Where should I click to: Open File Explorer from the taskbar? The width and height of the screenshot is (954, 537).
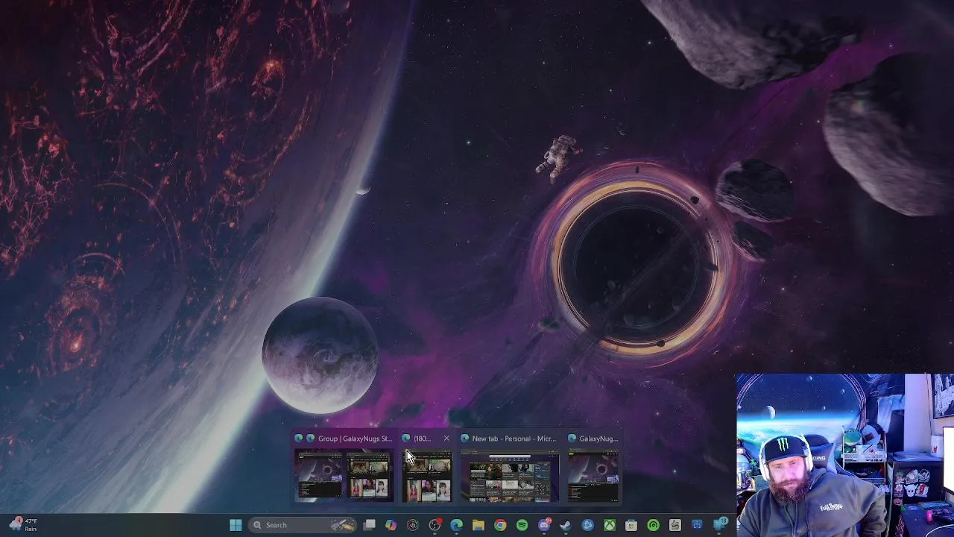[478, 525]
